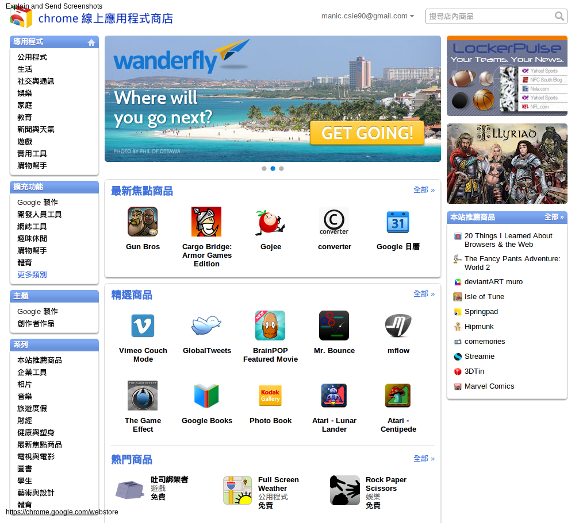Open the Google Books icon
This screenshot has height=523, width=579.
(206, 396)
